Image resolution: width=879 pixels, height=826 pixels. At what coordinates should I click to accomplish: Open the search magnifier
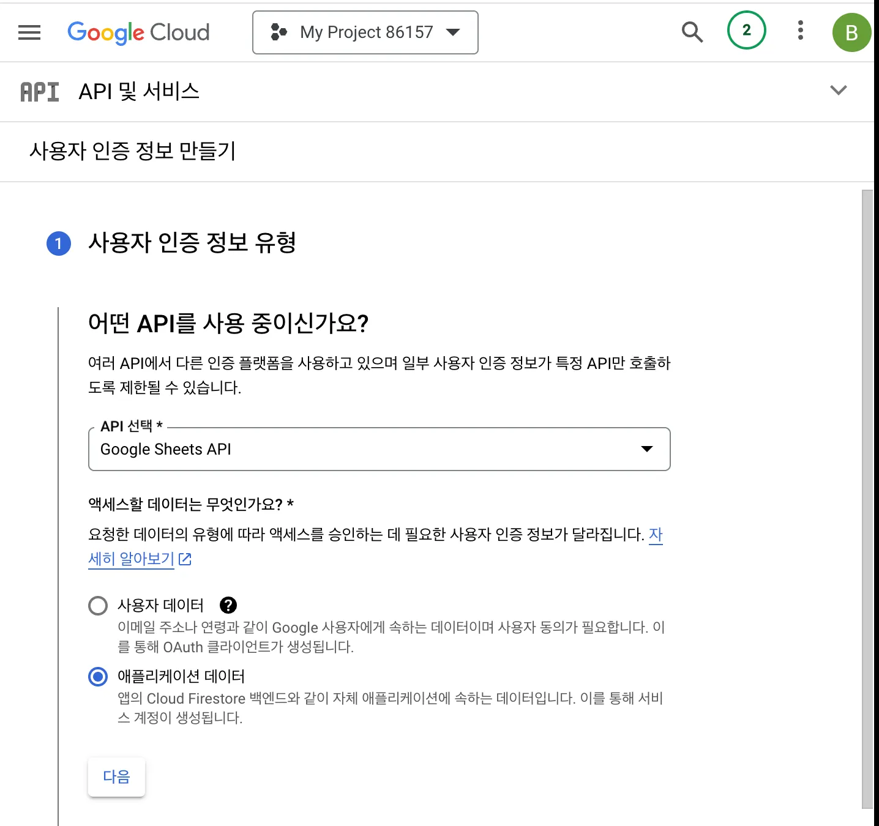click(x=692, y=32)
